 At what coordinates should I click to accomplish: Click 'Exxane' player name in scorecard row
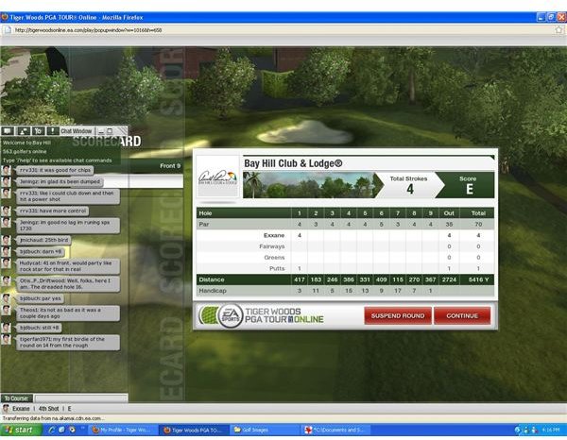click(x=274, y=235)
